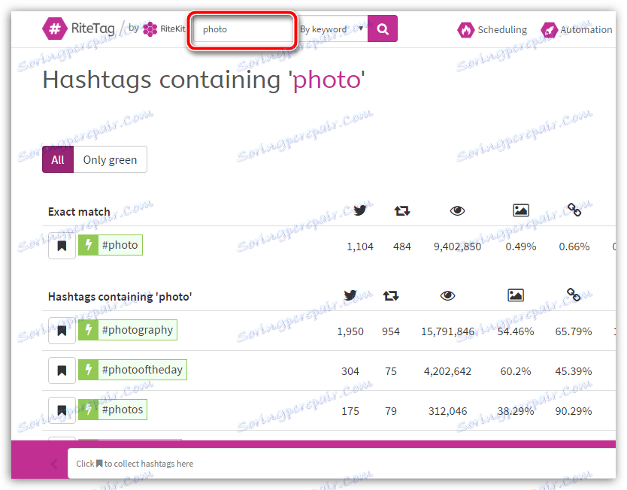Select the 'All' filter tab

[x=58, y=159]
